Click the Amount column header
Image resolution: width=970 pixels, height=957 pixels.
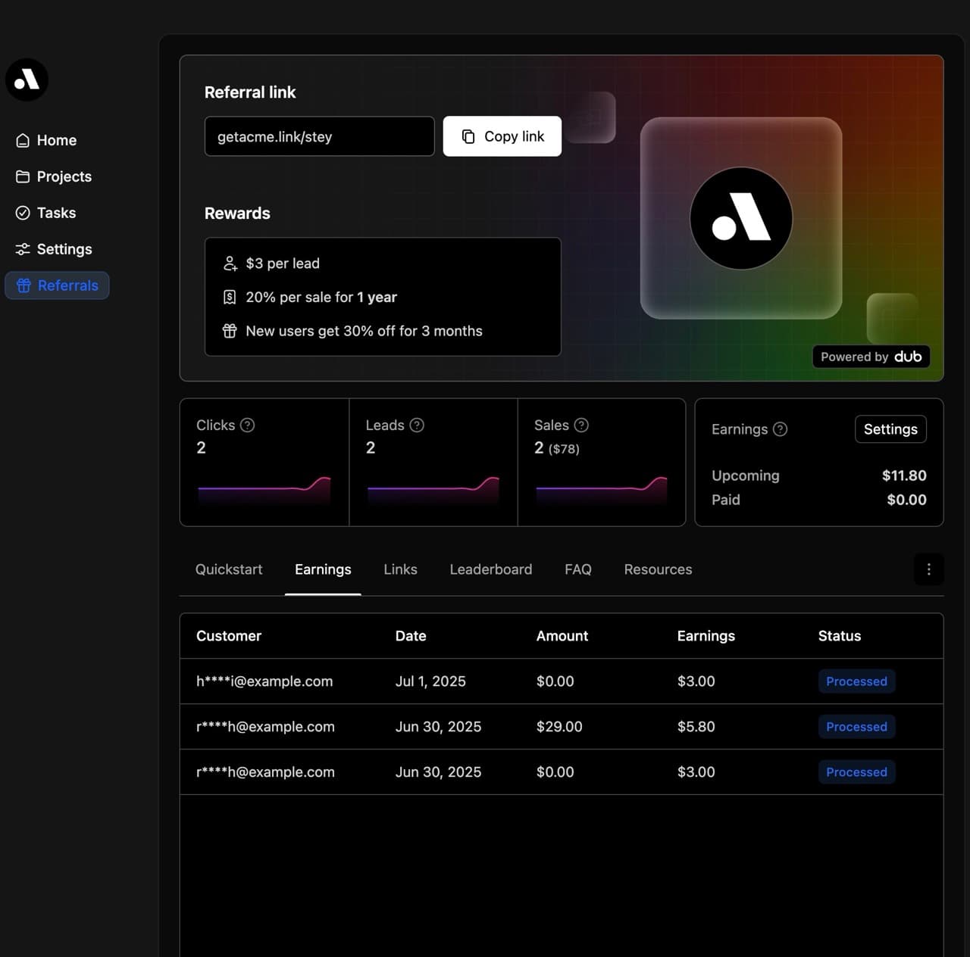click(562, 636)
